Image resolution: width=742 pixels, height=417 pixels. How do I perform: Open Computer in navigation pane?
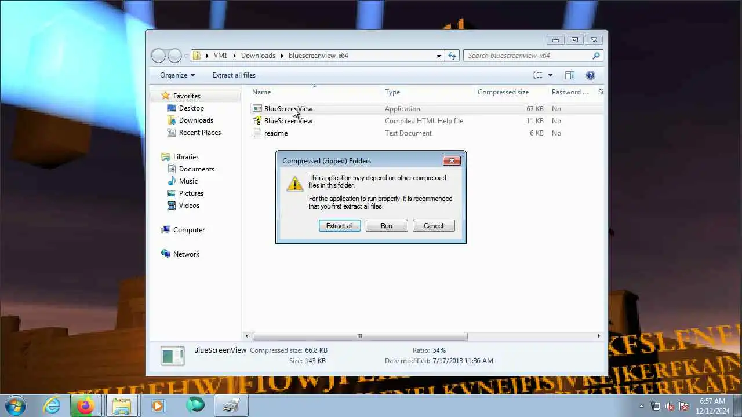(x=189, y=230)
